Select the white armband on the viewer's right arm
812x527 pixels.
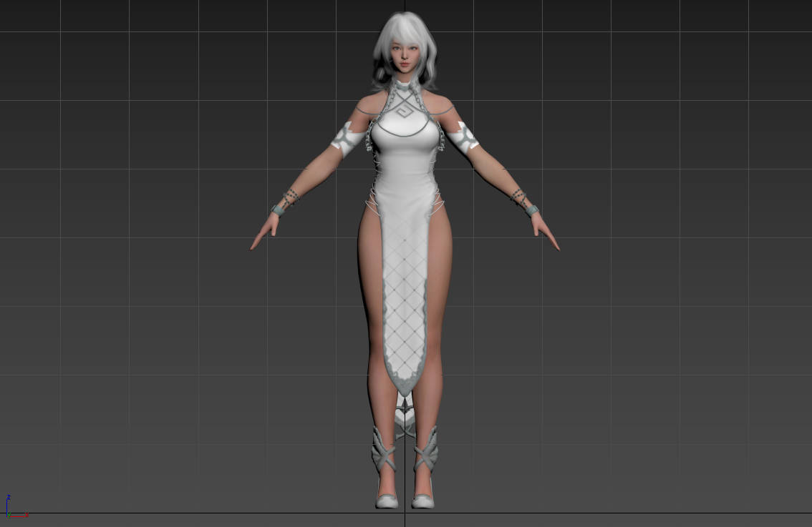point(463,137)
